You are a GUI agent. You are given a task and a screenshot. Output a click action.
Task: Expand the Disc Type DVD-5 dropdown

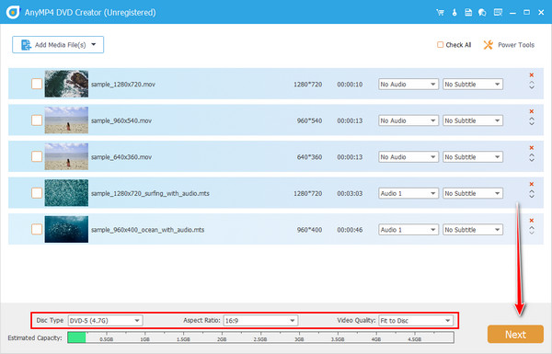coord(105,321)
